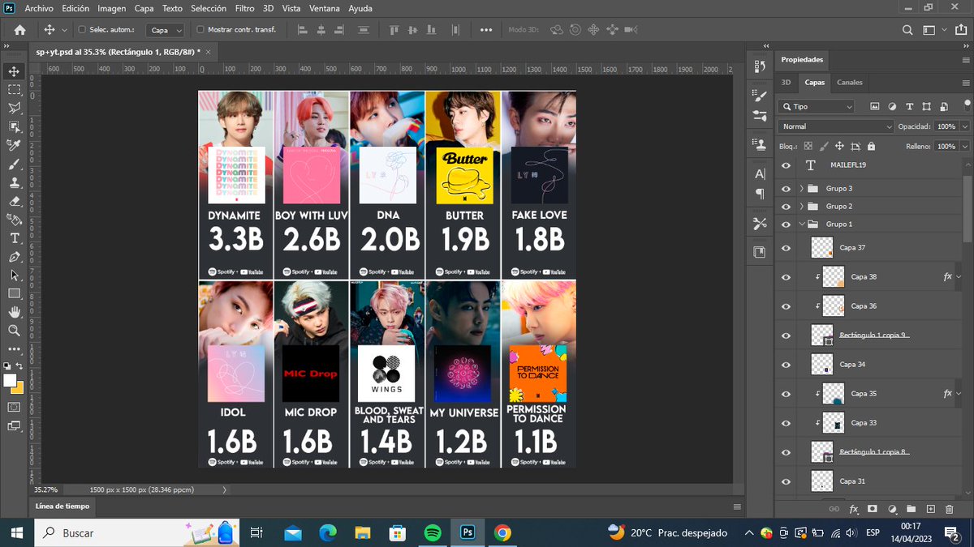Select the Object Selection tool
The height and width of the screenshot is (547, 974).
14,126
